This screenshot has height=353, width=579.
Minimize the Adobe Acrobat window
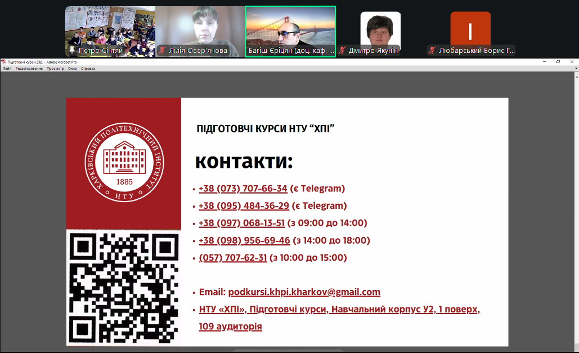click(x=544, y=62)
